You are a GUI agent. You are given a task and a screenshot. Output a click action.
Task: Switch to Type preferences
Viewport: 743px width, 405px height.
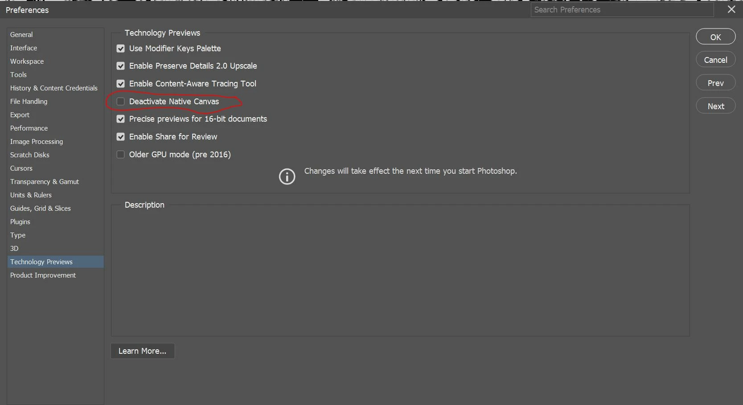tap(55, 235)
